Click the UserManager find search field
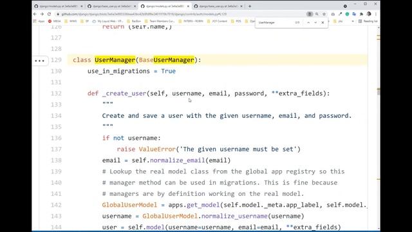 275,23
